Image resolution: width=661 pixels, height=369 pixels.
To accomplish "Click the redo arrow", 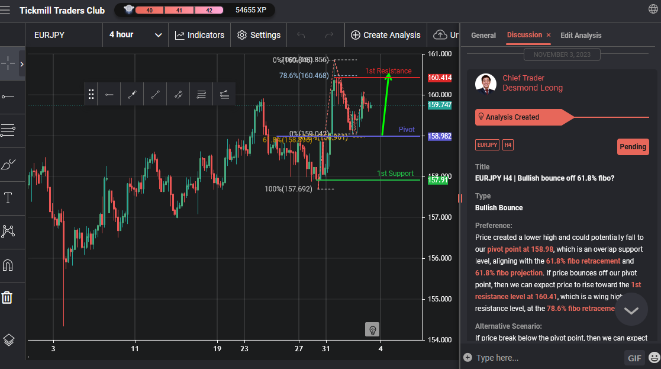I will tap(329, 35).
